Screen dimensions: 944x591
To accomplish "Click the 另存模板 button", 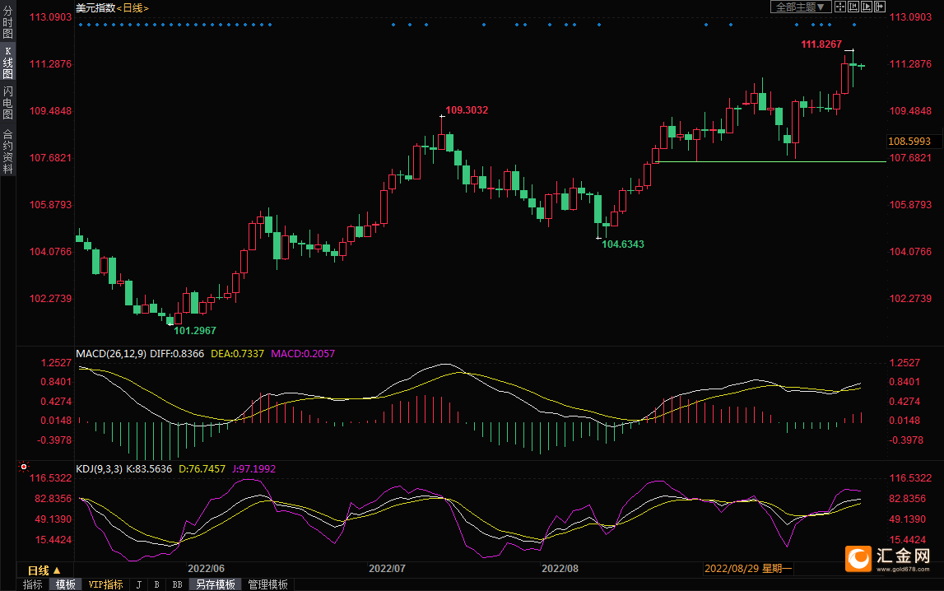I will (216, 584).
